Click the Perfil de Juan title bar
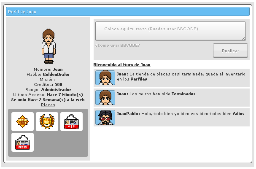Image resolution: width=256 pixels, height=169 pixels. coord(128,11)
